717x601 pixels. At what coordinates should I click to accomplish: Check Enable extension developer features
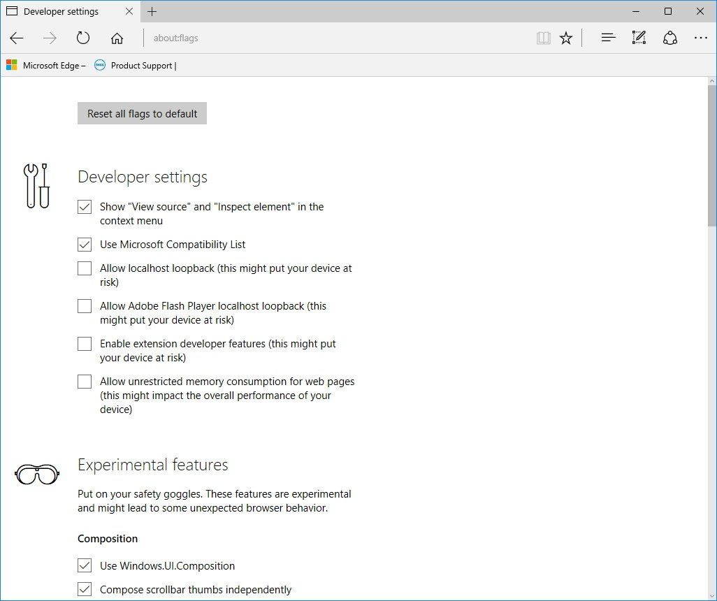coord(85,343)
